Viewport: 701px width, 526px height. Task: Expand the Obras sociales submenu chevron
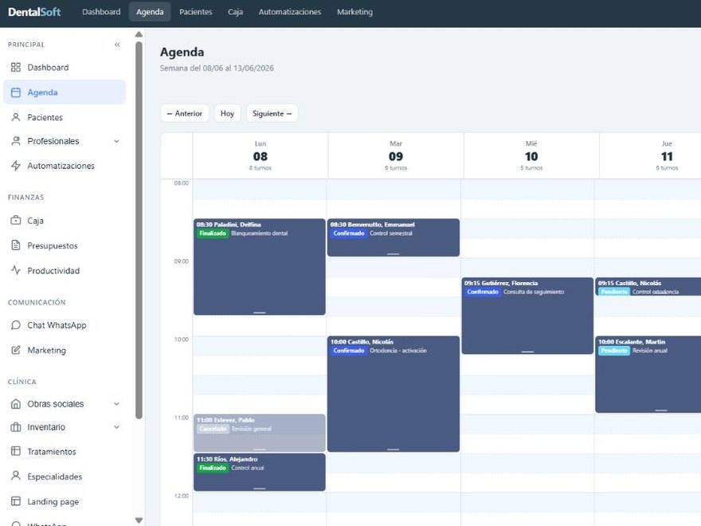click(x=116, y=404)
